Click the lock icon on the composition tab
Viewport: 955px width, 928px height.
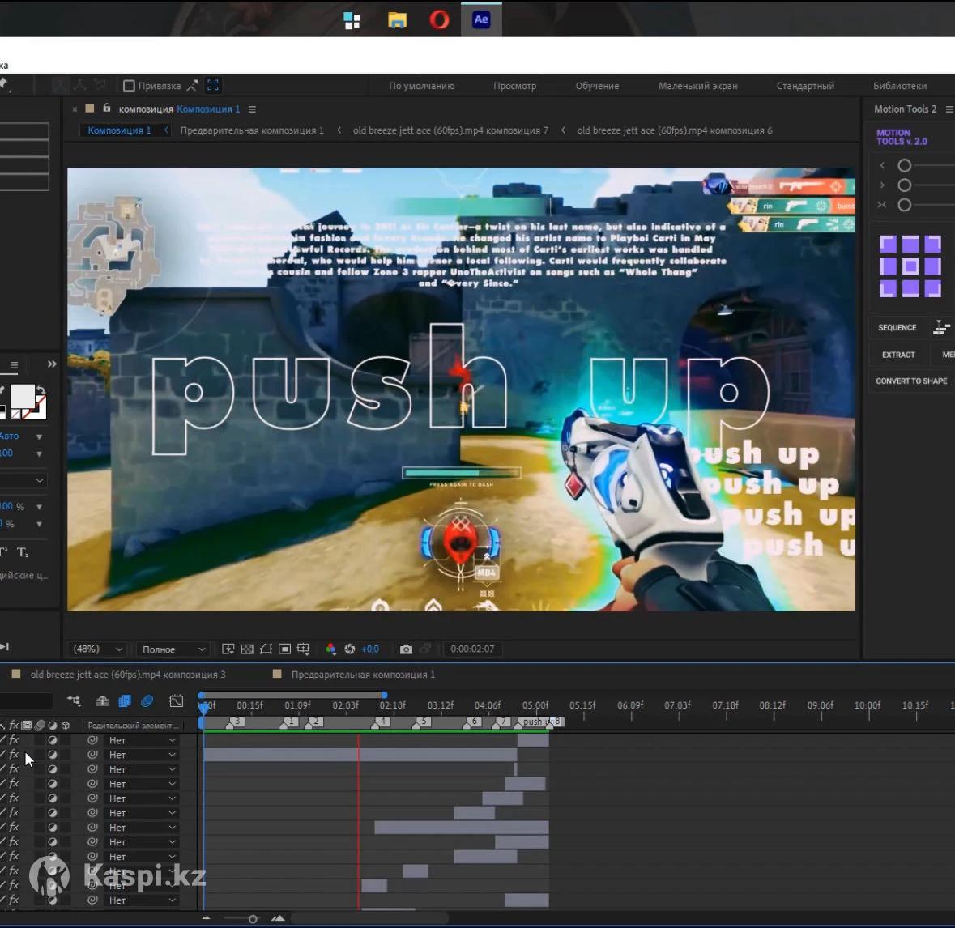coord(107,109)
